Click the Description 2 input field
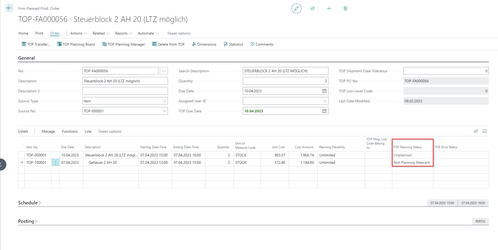 tap(125, 91)
